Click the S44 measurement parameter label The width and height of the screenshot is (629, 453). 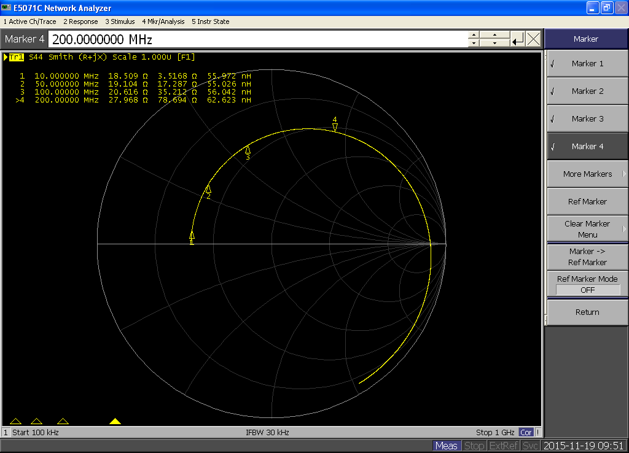(x=36, y=57)
